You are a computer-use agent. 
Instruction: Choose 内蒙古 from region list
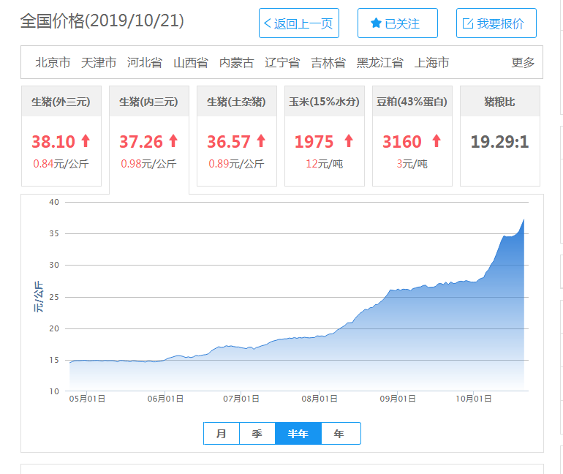tap(236, 63)
